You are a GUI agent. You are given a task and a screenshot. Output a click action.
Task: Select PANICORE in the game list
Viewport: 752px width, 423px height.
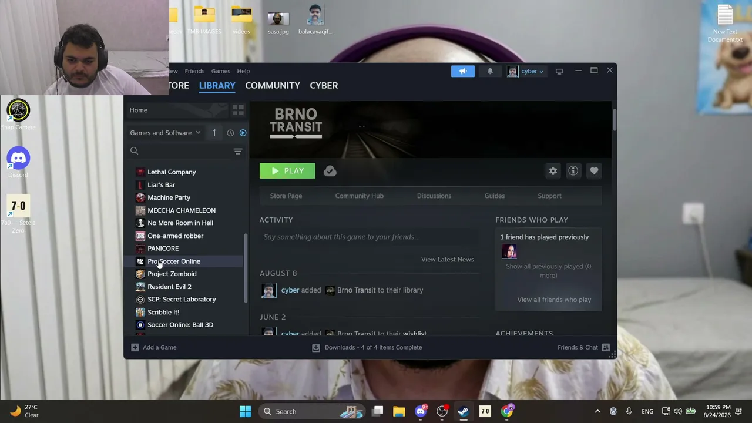186,249
